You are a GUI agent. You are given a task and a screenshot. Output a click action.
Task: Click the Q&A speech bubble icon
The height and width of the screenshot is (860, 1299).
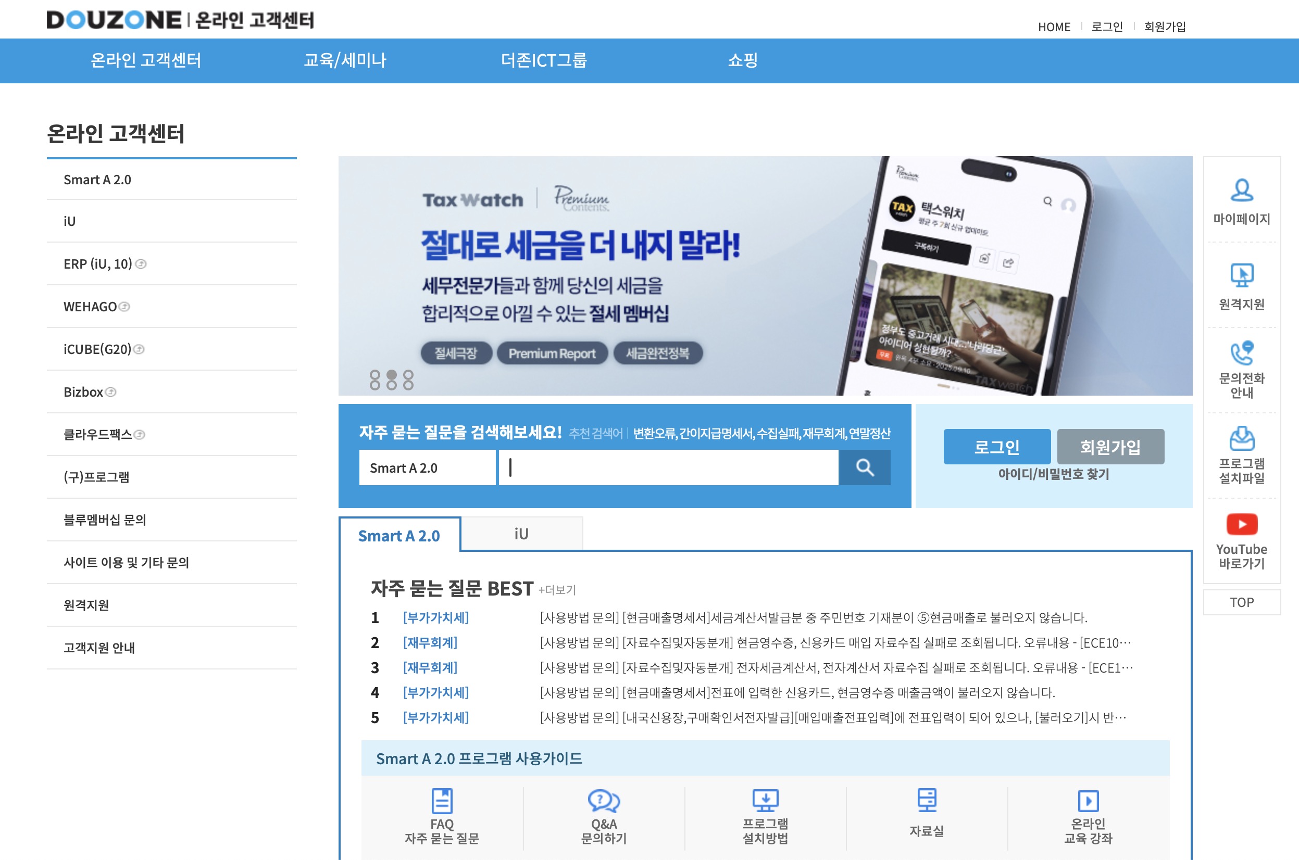(x=603, y=801)
